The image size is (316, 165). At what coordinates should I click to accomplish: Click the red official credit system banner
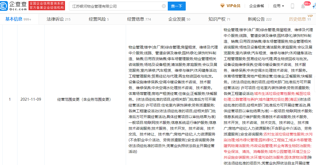point(47,6)
